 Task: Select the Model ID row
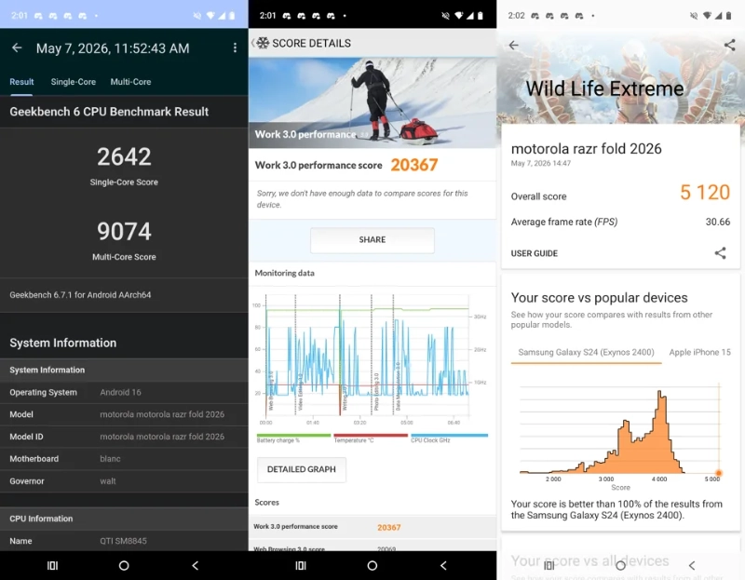124,437
